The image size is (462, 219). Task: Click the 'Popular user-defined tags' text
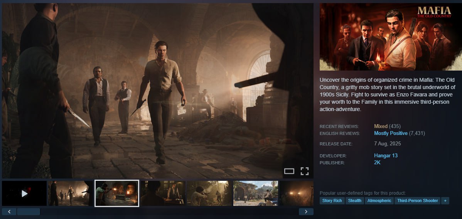click(x=363, y=193)
